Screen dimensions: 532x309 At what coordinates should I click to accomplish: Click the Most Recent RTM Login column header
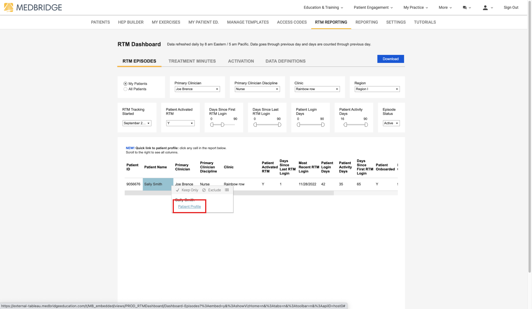309,167
